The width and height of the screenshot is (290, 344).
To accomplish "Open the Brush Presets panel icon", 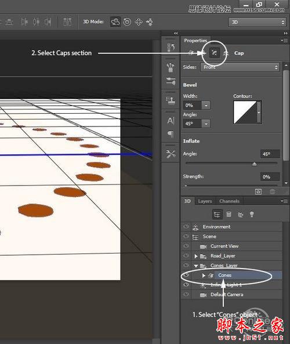I will tap(171, 81).
